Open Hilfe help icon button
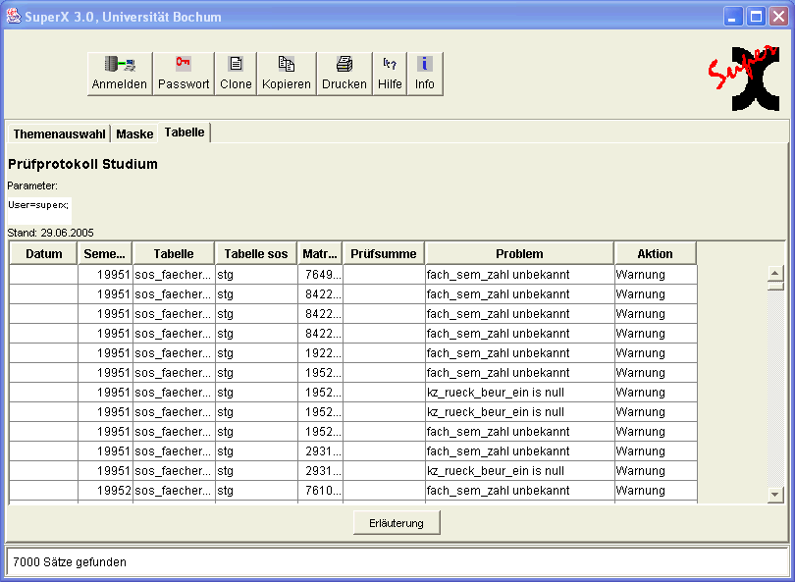795x582 pixels. [390, 74]
